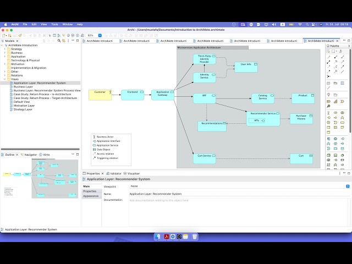Open the Tools menu

click(x=54, y=24)
